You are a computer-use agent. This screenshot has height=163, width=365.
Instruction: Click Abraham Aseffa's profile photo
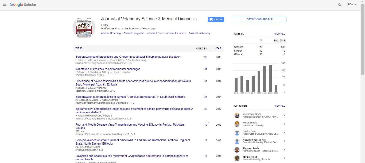(x=237, y=150)
